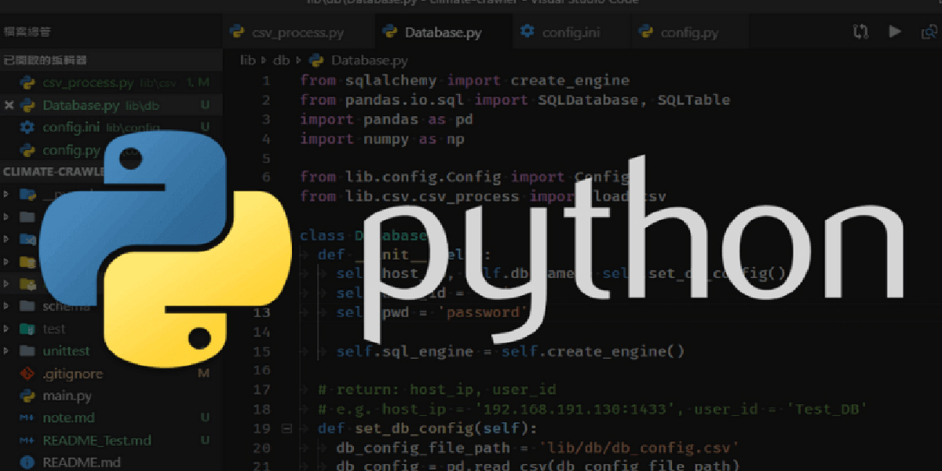Click line number 15 in the gutter

tap(262, 352)
